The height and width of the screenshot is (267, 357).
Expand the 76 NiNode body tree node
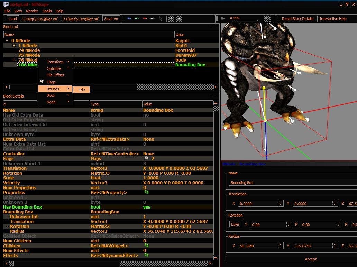(14, 60)
